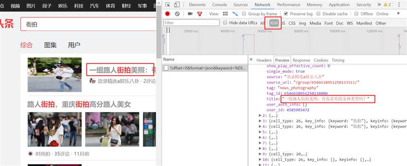Toggle capture screenshots camera icon
This screenshot has height=166, width=407.
point(190,14)
